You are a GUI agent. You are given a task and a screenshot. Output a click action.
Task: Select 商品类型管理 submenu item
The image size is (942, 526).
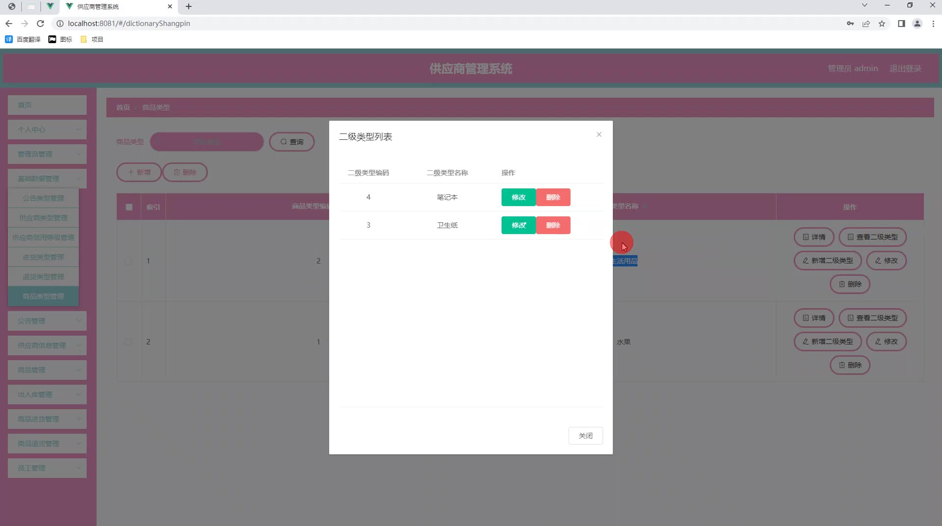pos(43,296)
